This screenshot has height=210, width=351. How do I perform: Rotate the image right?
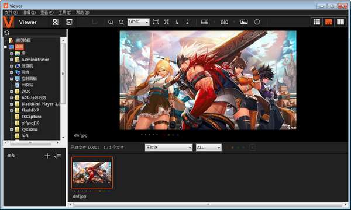click(187, 22)
